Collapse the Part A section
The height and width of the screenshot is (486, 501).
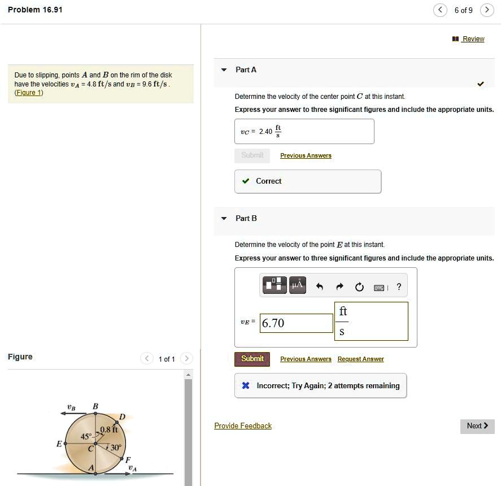tap(224, 70)
